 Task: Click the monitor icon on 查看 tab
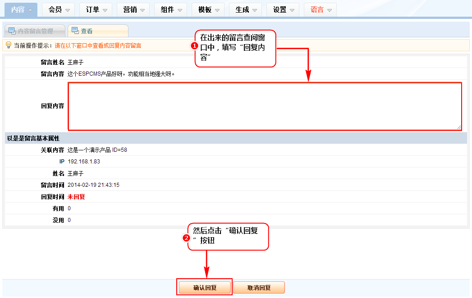75,31
